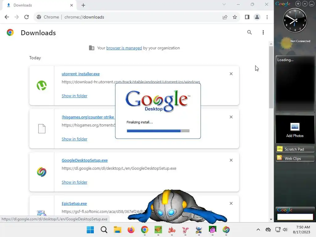Click the Google Desktop swirl file icon
The height and width of the screenshot is (237, 316).
tap(42, 172)
